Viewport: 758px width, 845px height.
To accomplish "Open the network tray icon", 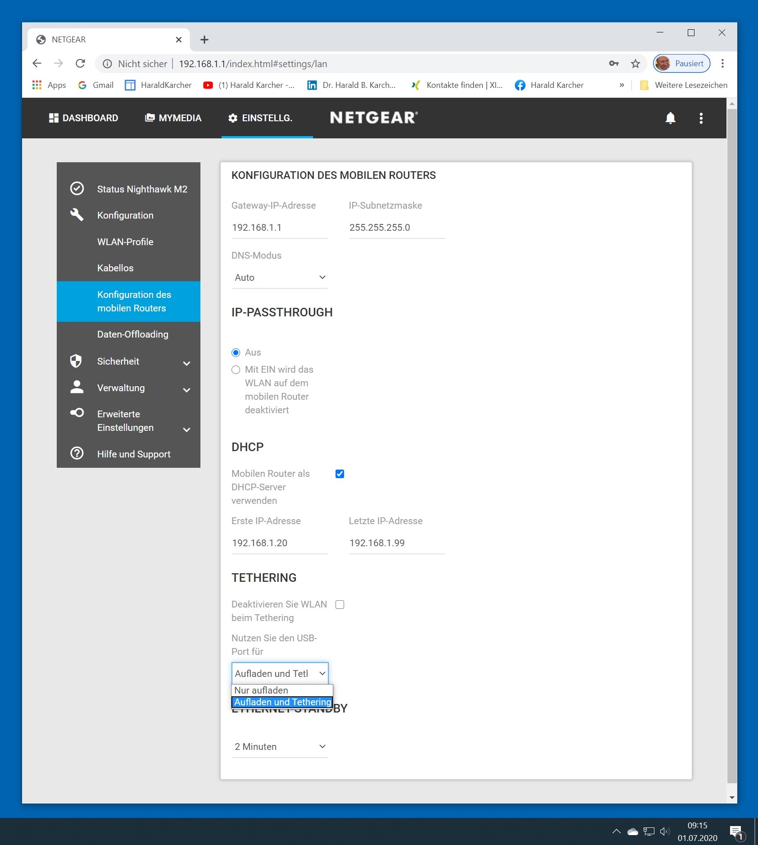I will (x=649, y=831).
